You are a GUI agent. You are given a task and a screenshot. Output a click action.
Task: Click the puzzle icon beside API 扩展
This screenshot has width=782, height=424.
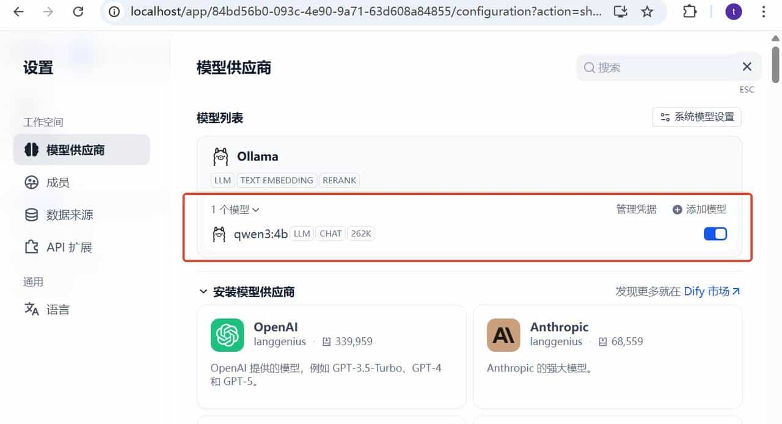coord(31,247)
